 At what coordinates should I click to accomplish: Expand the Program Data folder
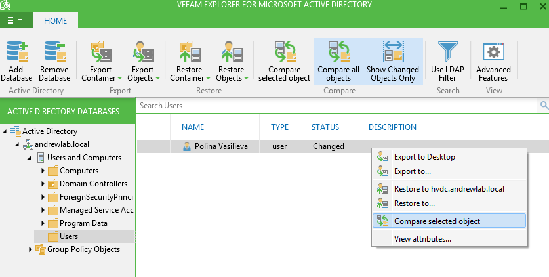point(43,223)
